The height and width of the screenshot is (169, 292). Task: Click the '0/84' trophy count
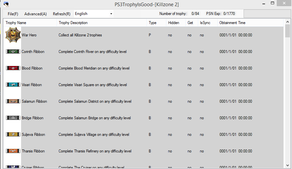(195, 14)
